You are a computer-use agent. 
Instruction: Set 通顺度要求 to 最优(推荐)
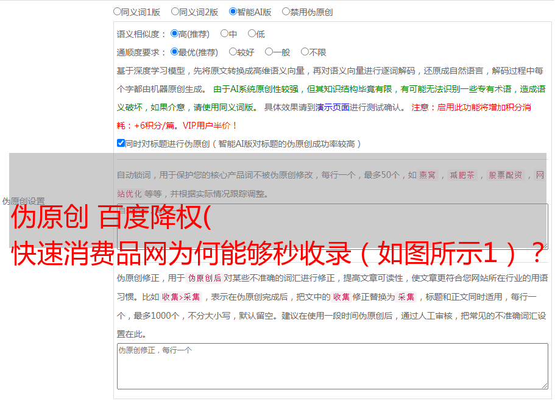pyautogui.click(x=174, y=52)
